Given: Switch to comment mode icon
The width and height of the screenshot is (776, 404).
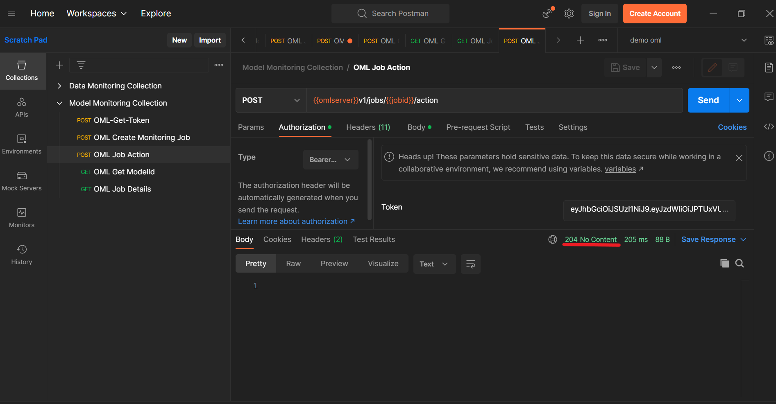Looking at the screenshot, I should 733,68.
